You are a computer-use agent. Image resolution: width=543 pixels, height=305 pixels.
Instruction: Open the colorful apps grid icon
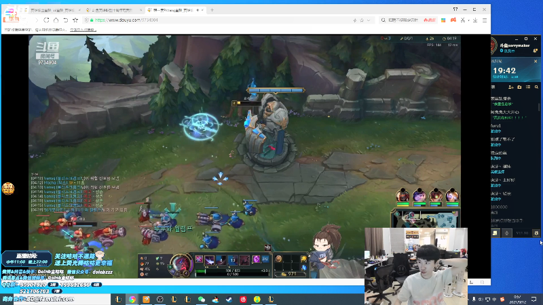coord(443,20)
